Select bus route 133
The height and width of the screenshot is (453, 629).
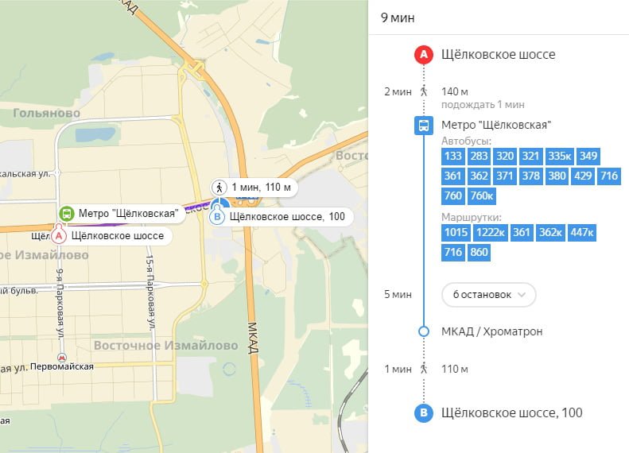click(453, 156)
